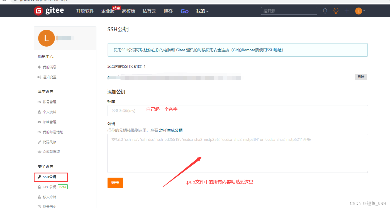Click the 安全设置 section heading

pyautogui.click(x=46, y=166)
